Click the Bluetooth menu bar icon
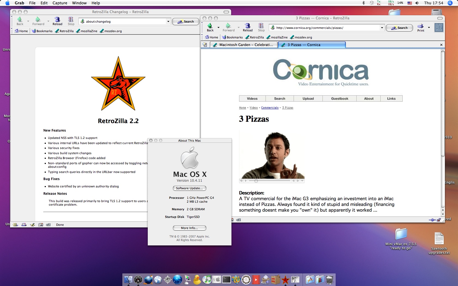 [x=363, y=3]
